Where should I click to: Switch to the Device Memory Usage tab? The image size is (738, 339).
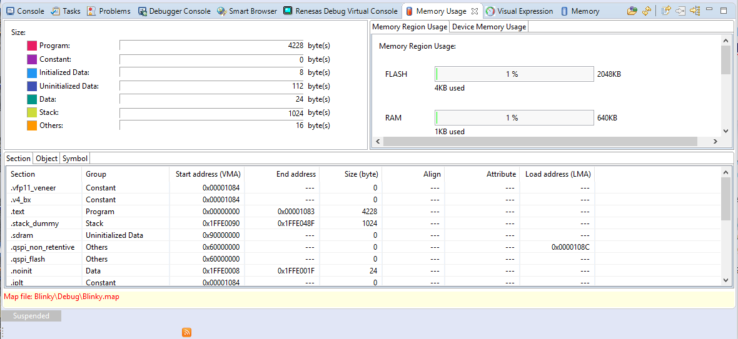tap(489, 27)
